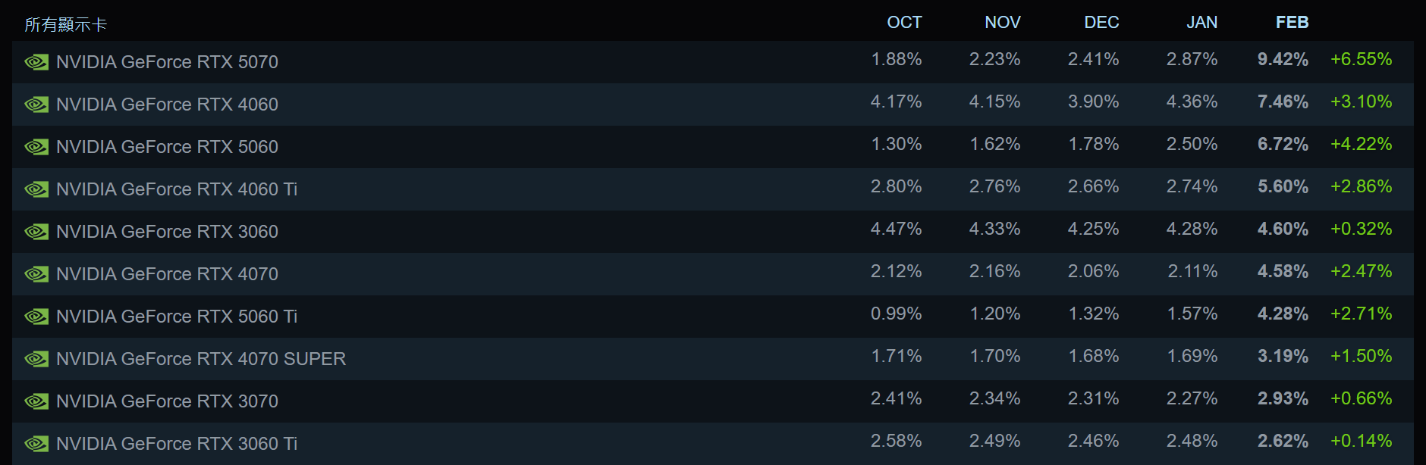Viewport: 1426px width, 465px height.
Task: Click the NVIDIA logo beside RTX 4070
Action: [x=36, y=274]
